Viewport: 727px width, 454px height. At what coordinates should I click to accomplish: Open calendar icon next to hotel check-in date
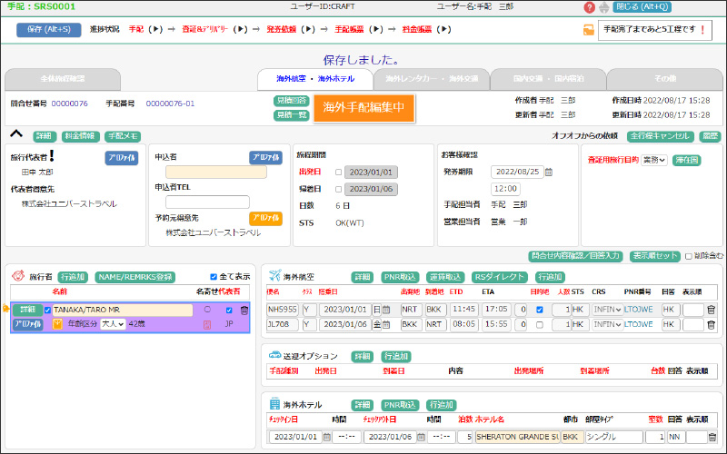click(326, 437)
